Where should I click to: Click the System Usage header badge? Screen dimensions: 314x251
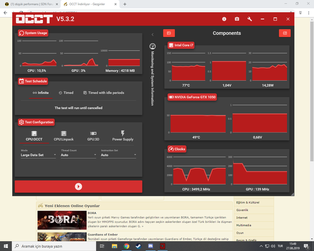33,33
